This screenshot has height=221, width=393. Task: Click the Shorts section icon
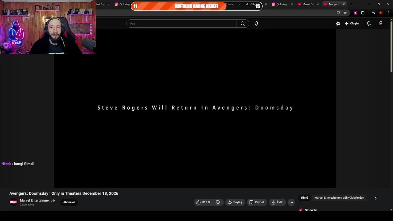click(301, 210)
